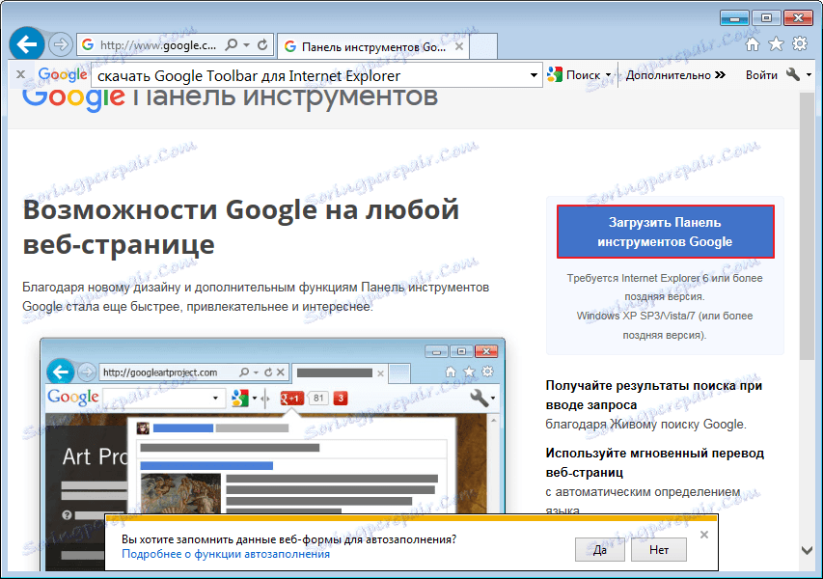Click the Используйте мгновенный перевод веб-страниц text
This screenshot has height=579, width=823.
[654, 462]
